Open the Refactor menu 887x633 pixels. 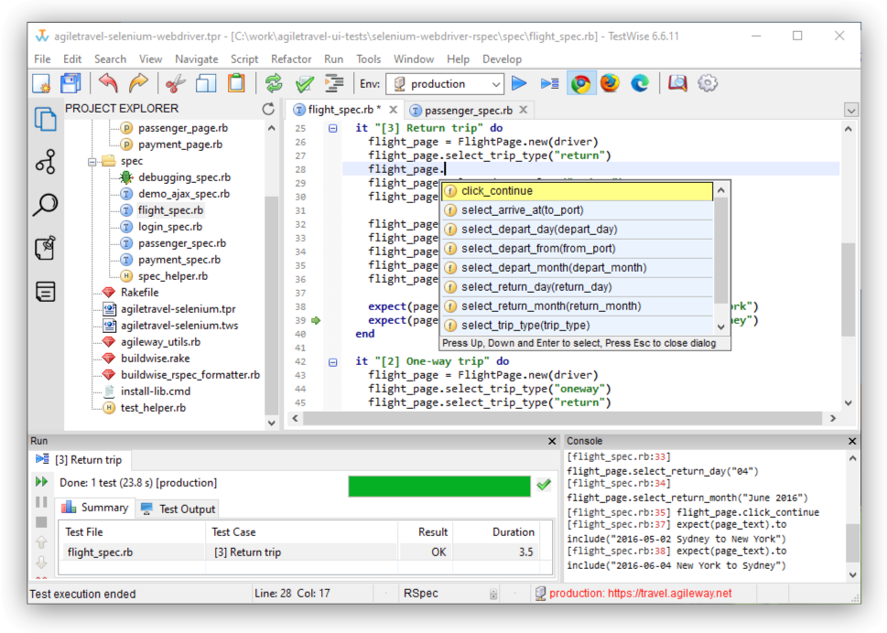[x=291, y=59]
